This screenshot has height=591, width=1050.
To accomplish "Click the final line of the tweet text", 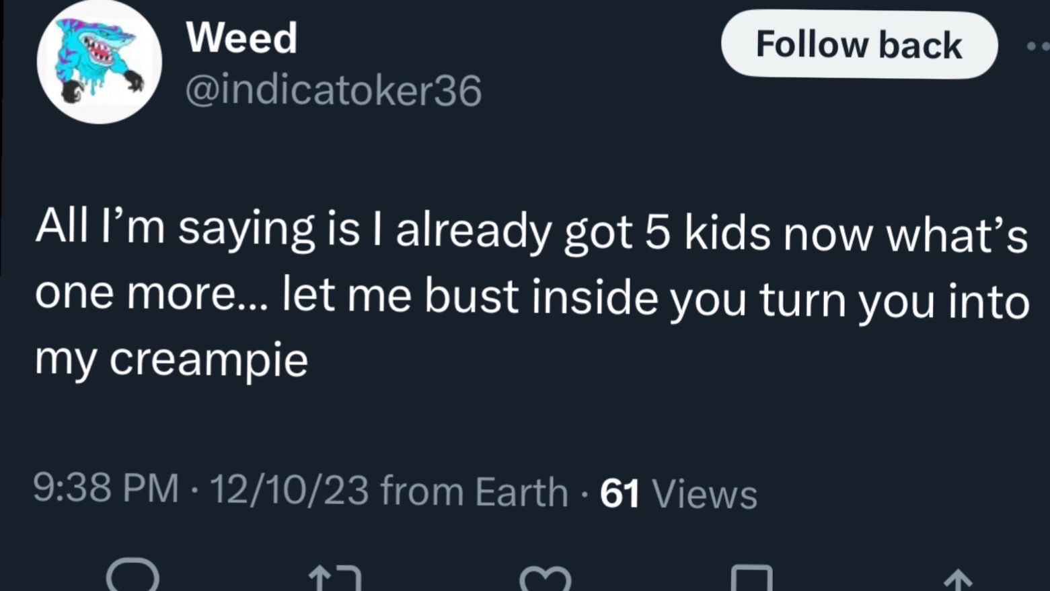I will click(172, 359).
